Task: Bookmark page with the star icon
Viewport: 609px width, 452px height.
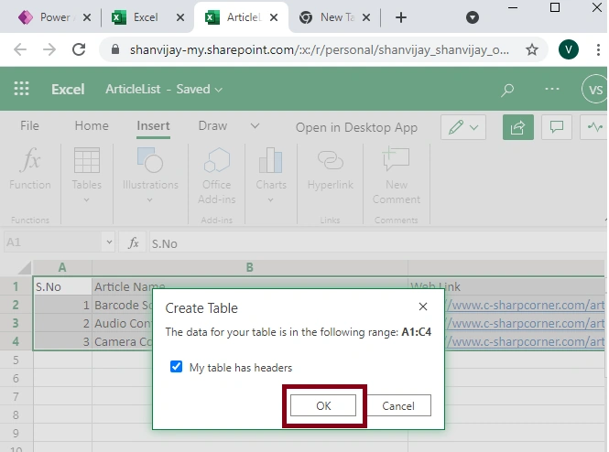Action: [x=532, y=49]
